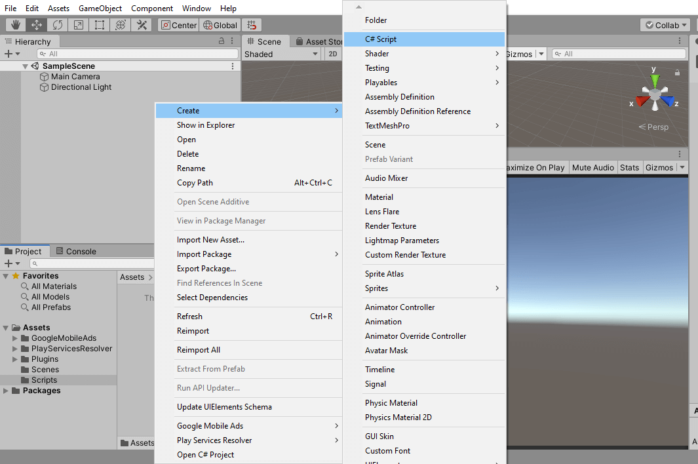Select the Hand tool in toolbar
Image resolution: width=698 pixels, height=464 pixels.
[16, 25]
